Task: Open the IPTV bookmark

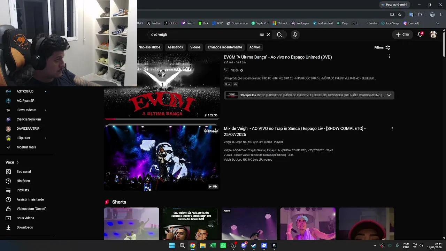Action: [217, 23]
